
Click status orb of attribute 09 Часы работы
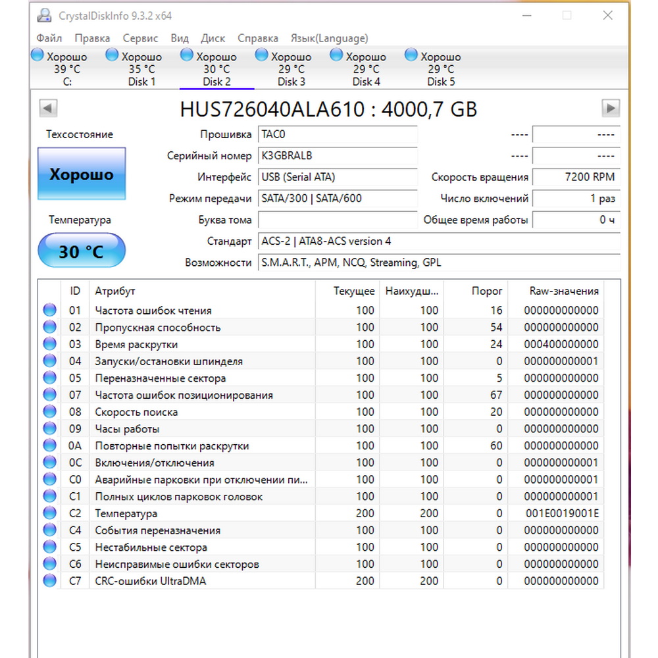(49, 428)
